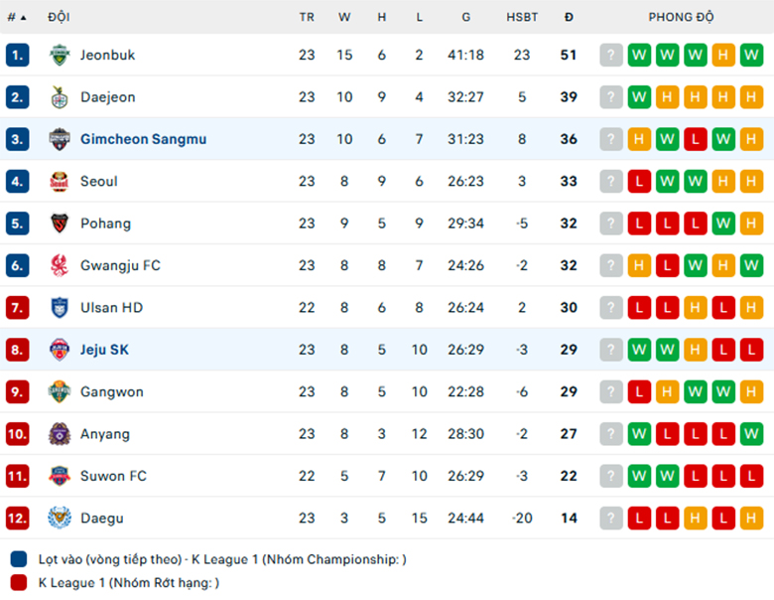Image resolution: width=774 pixels, height=600 pixels.
Task: Click Anyang's first green W form badge
Action: pos(639,434)
